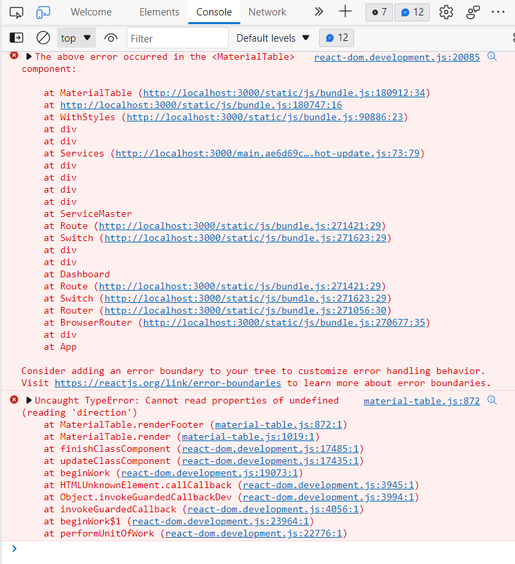Open more tabs chevron in DevTools
Viewport: 515px width, 564px height.
[x=319, y=12]
